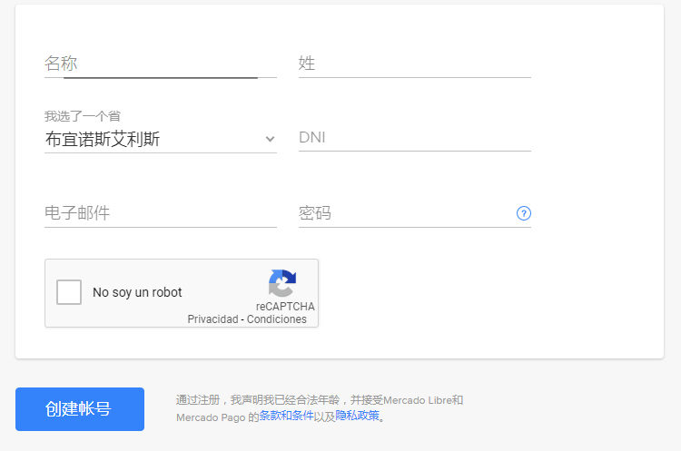Image resolution: width=681 pixels, height=451 pixels.
Task: Focus the 名称 input field
Action: coord(160,64)
